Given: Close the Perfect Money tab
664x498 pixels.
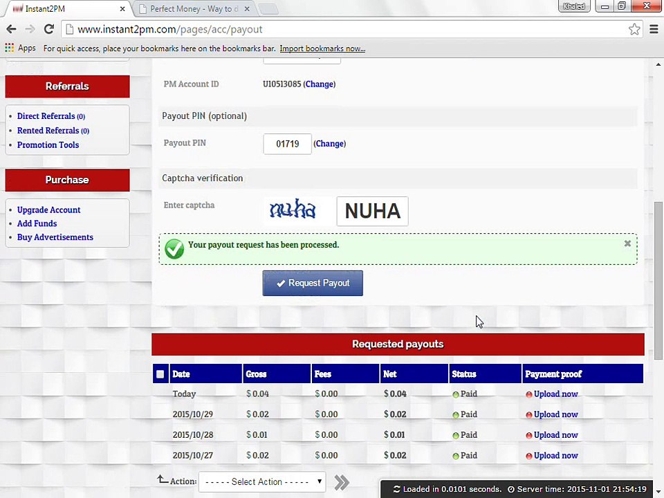Looking at the screenshot, I should point(247,8).
